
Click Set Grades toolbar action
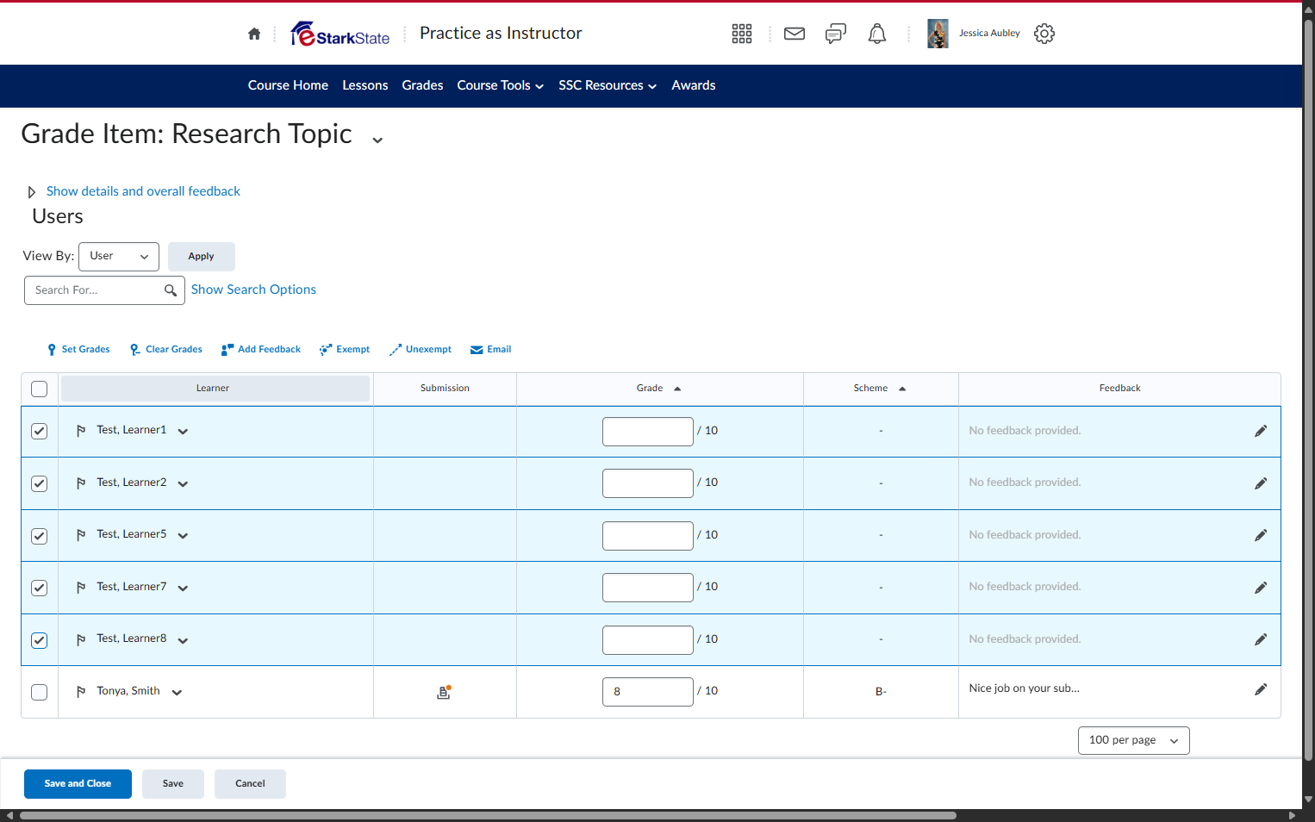(78, 350)
